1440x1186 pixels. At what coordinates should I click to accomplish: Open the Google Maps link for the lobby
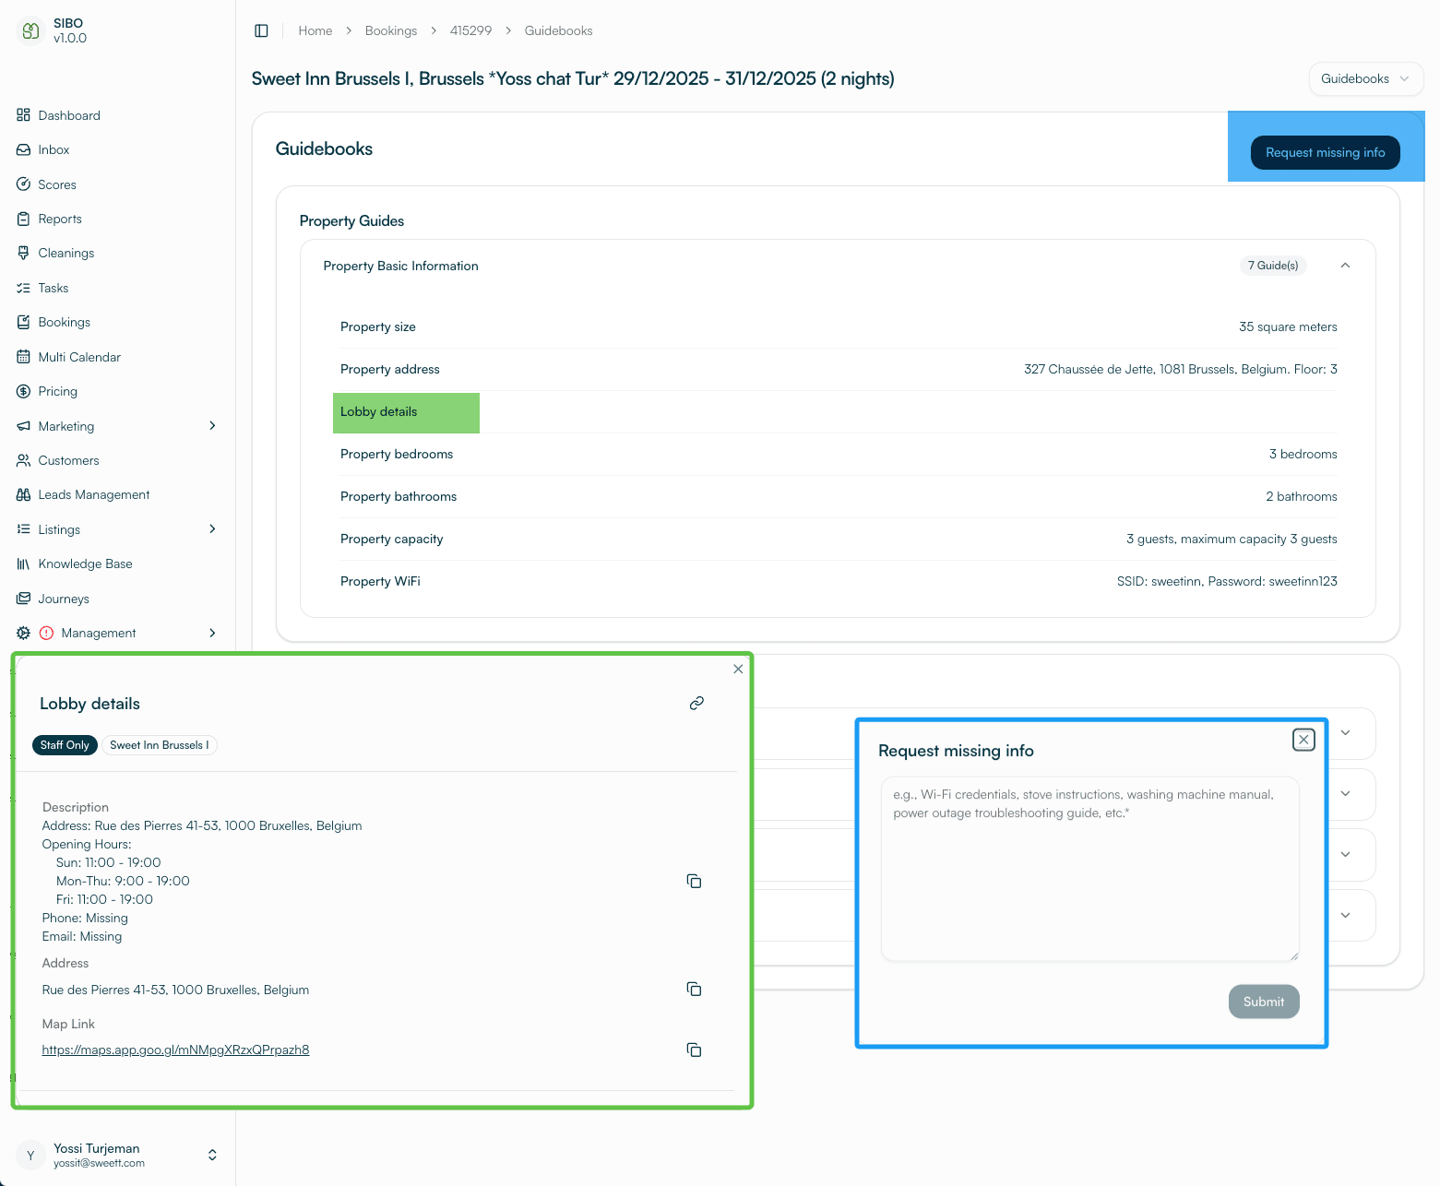click(x=175, y=1050)
